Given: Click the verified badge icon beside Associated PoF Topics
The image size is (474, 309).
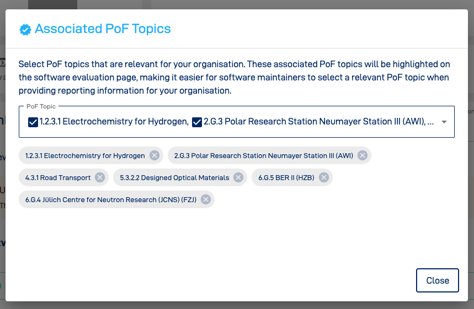Looking at the screenshot, I should 25,30.
